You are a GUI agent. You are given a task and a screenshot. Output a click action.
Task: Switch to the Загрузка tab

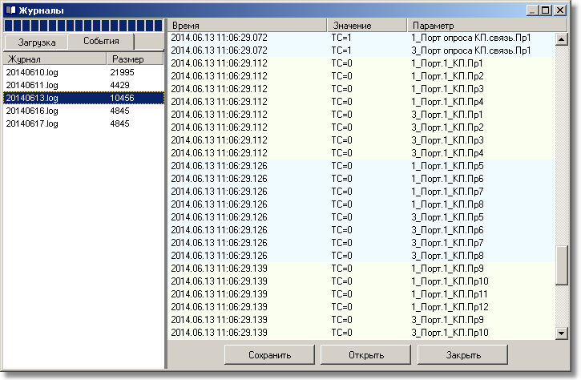[36, 42]
